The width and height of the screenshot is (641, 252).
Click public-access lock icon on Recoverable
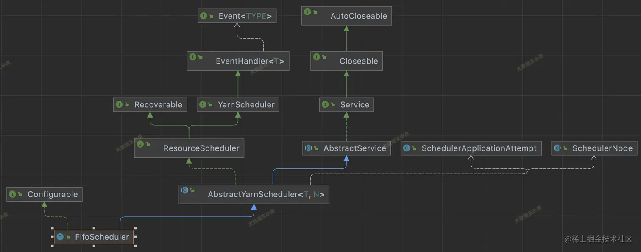tap(127, 104)
